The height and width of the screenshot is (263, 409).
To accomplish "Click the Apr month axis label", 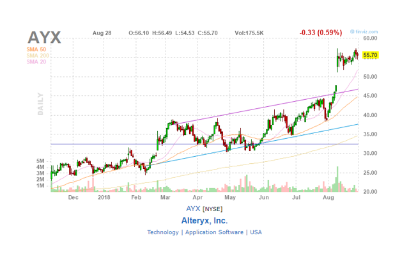I will 197,198.
